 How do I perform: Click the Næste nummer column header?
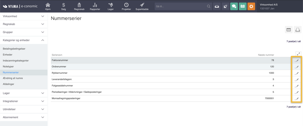point(266,55)
